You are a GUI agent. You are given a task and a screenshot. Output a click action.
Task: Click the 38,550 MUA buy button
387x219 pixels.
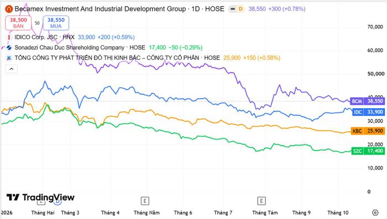(x=56, y=23)
